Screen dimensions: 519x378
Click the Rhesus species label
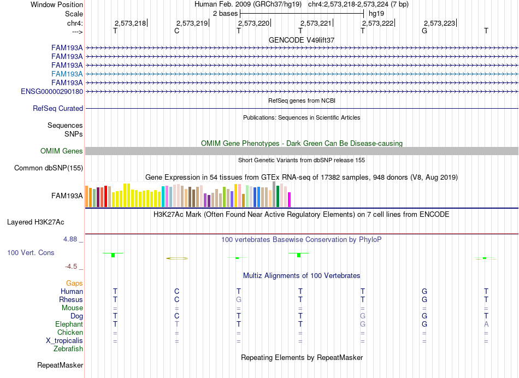pyautogui.click(x=71, y=299)
